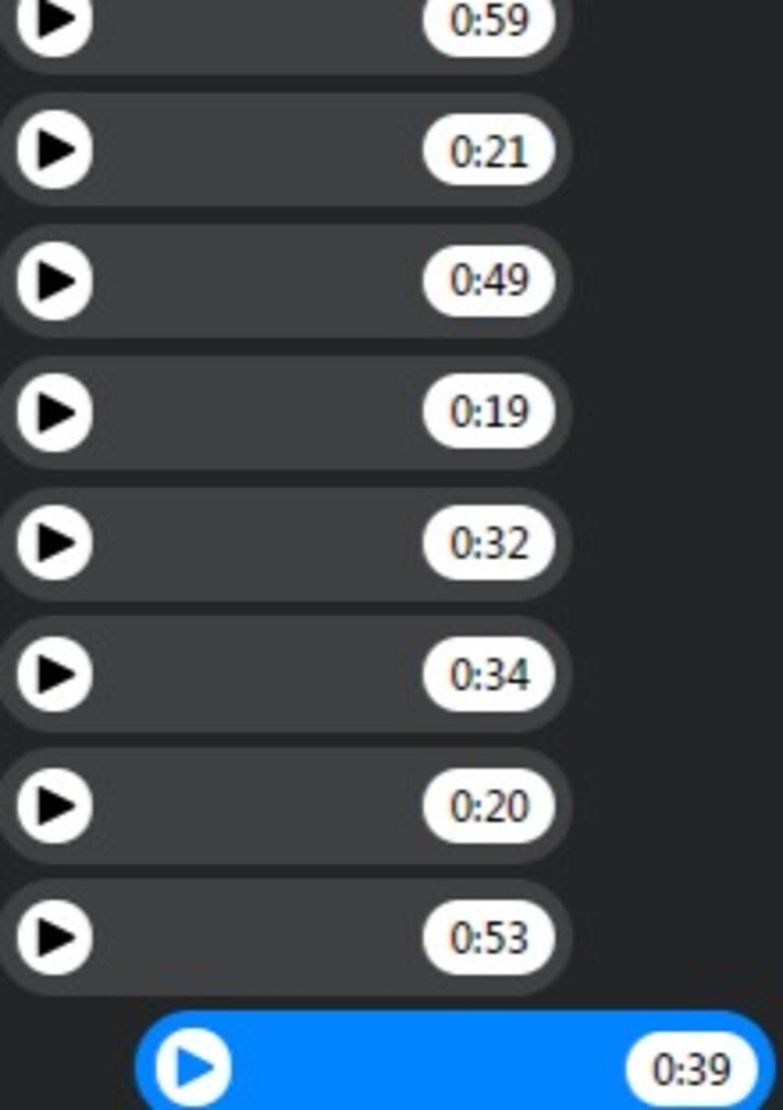Play the 0:20 voice message
The width and height of the screenshot is (783, 1110).
(54, 805)
